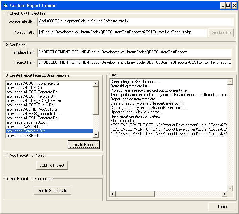Viewport: 239px width, 214px height.
Task: Click the Template Path text field
Action: [134, 52]
